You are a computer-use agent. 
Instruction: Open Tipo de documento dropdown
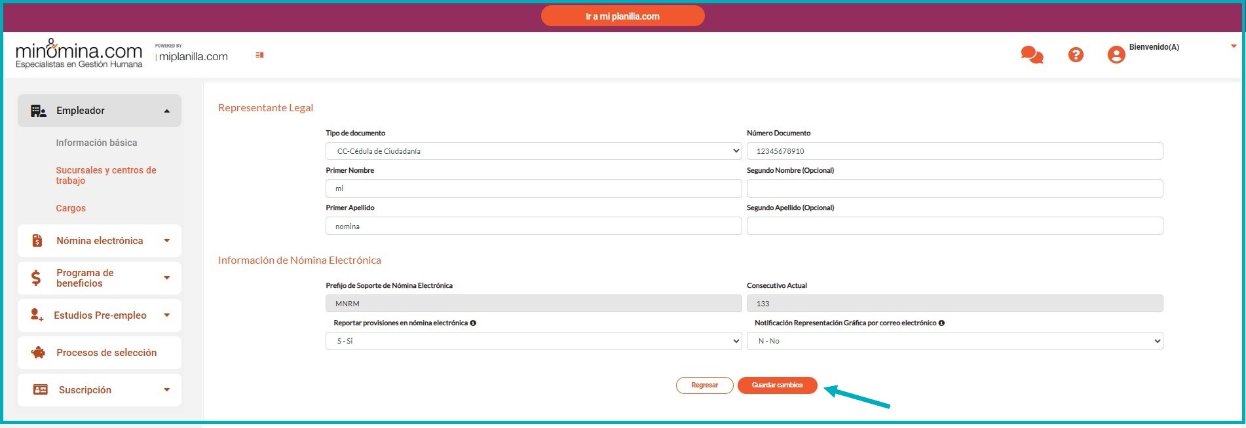533,151
